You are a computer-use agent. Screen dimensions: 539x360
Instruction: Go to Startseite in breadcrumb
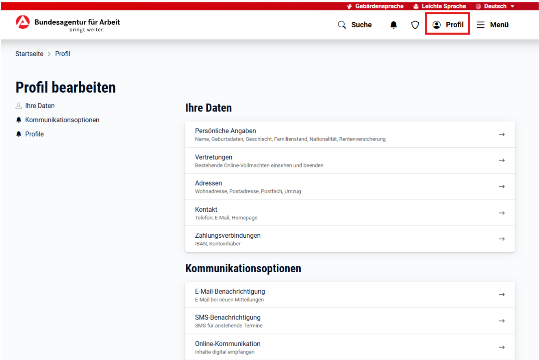[x=29, y=54]
